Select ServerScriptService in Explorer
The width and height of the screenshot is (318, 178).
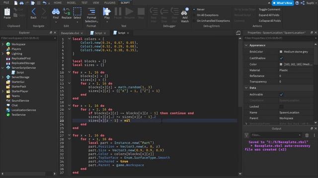pos(23,68)
